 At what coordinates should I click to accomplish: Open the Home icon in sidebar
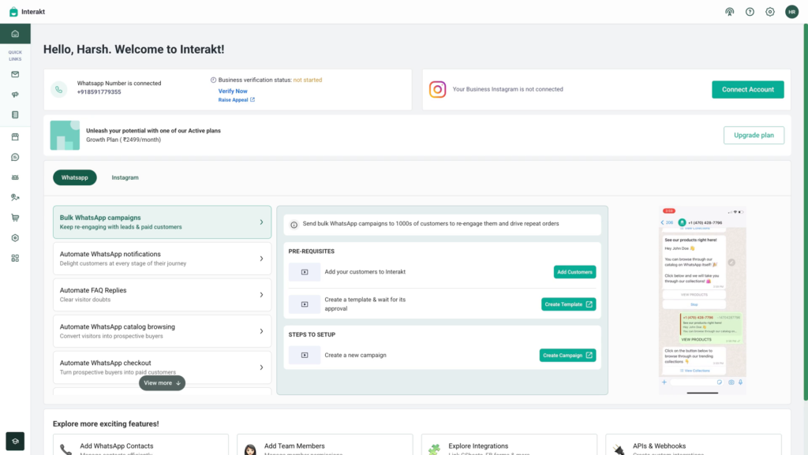pos(15,34)
